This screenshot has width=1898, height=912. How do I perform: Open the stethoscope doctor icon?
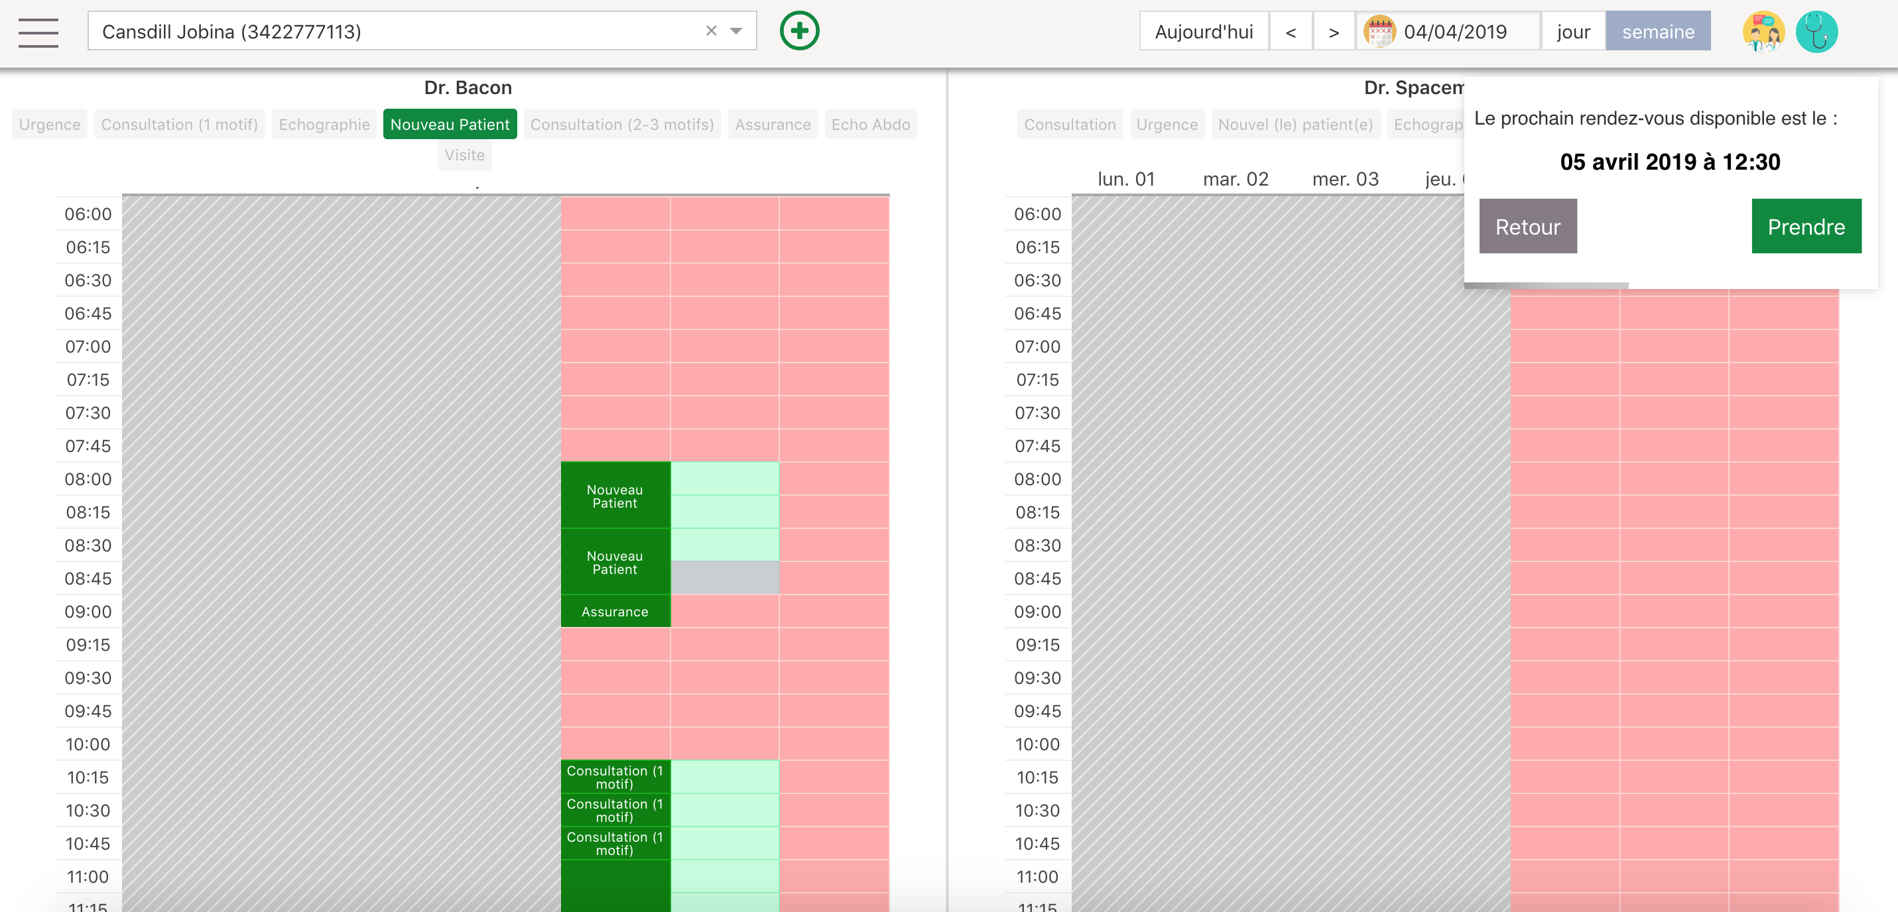tap(1817, 32)
